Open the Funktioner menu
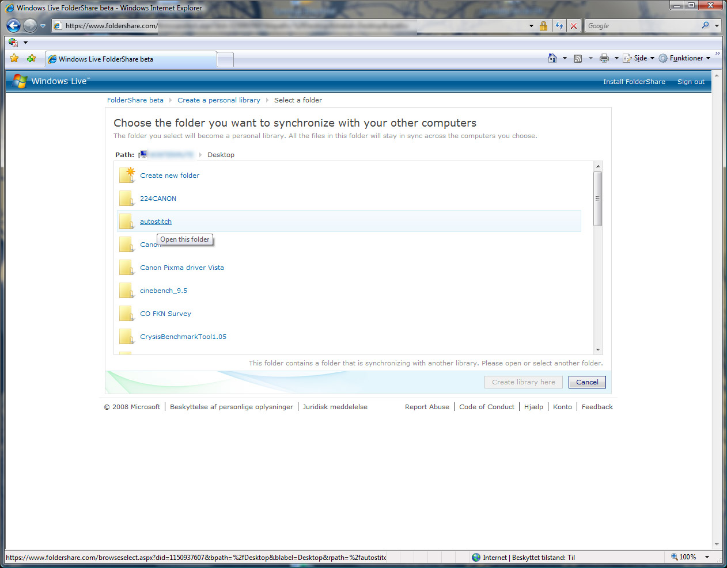 684,58
